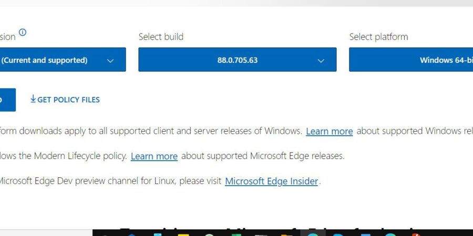Image resolution: width=473 pixels, height=236 pixels.
Task: Click the chevron arrow on the build dropdown
Action: (x=321, y=61)
